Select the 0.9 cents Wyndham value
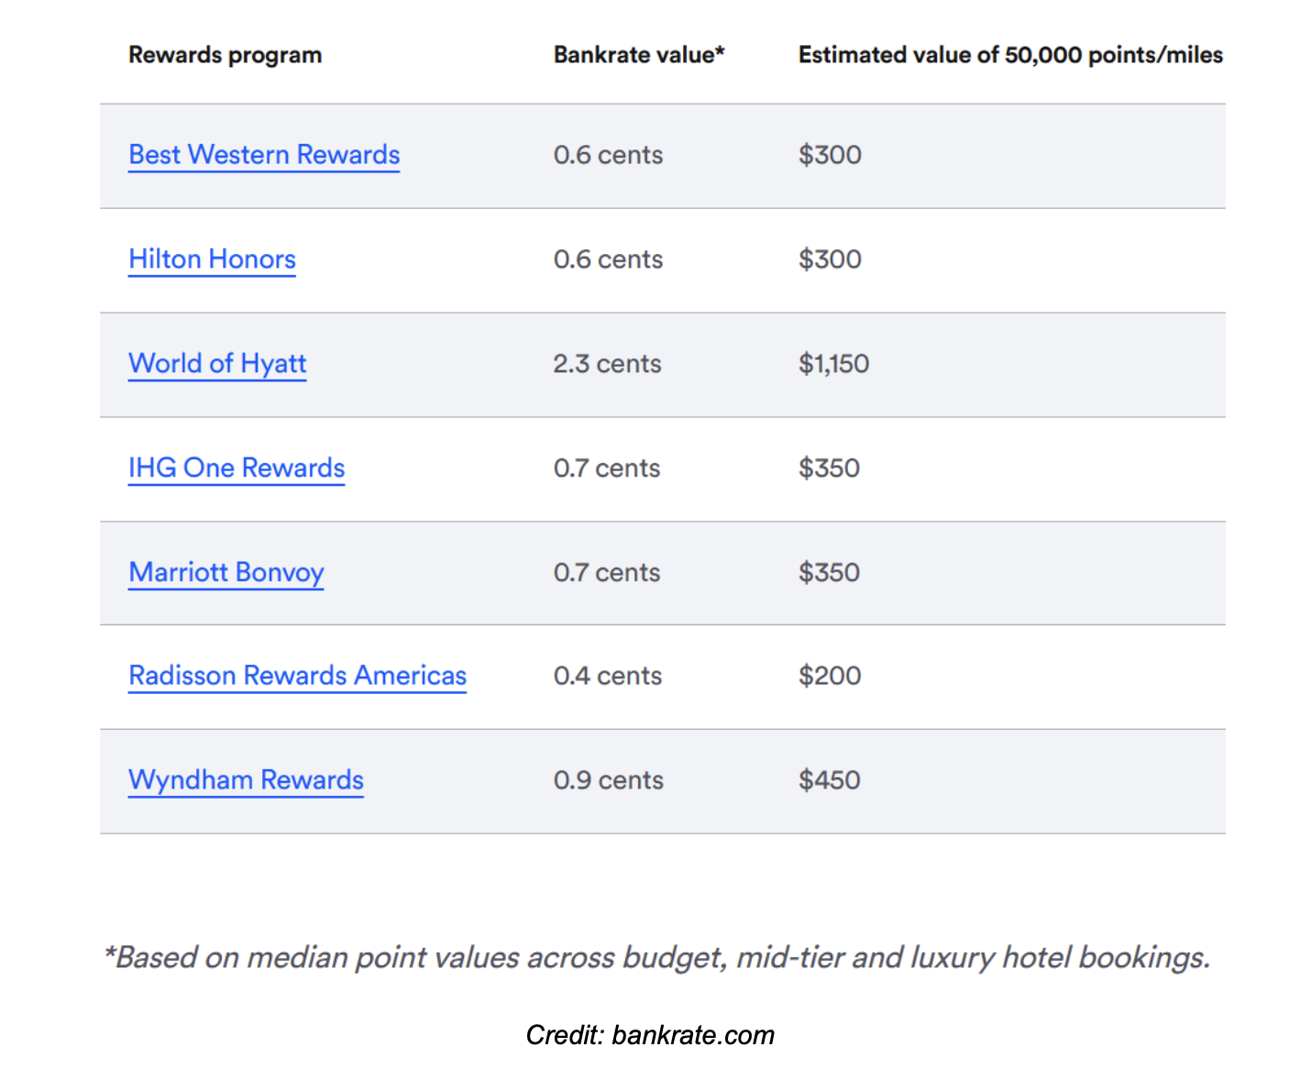Screen dimensions: 1300x1069 tap(608, 780)
